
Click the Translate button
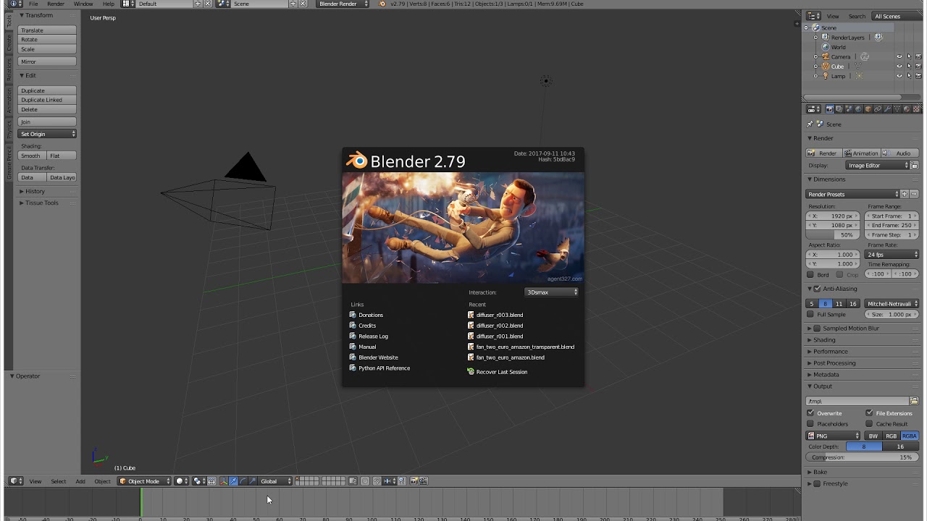coord(47,30)
